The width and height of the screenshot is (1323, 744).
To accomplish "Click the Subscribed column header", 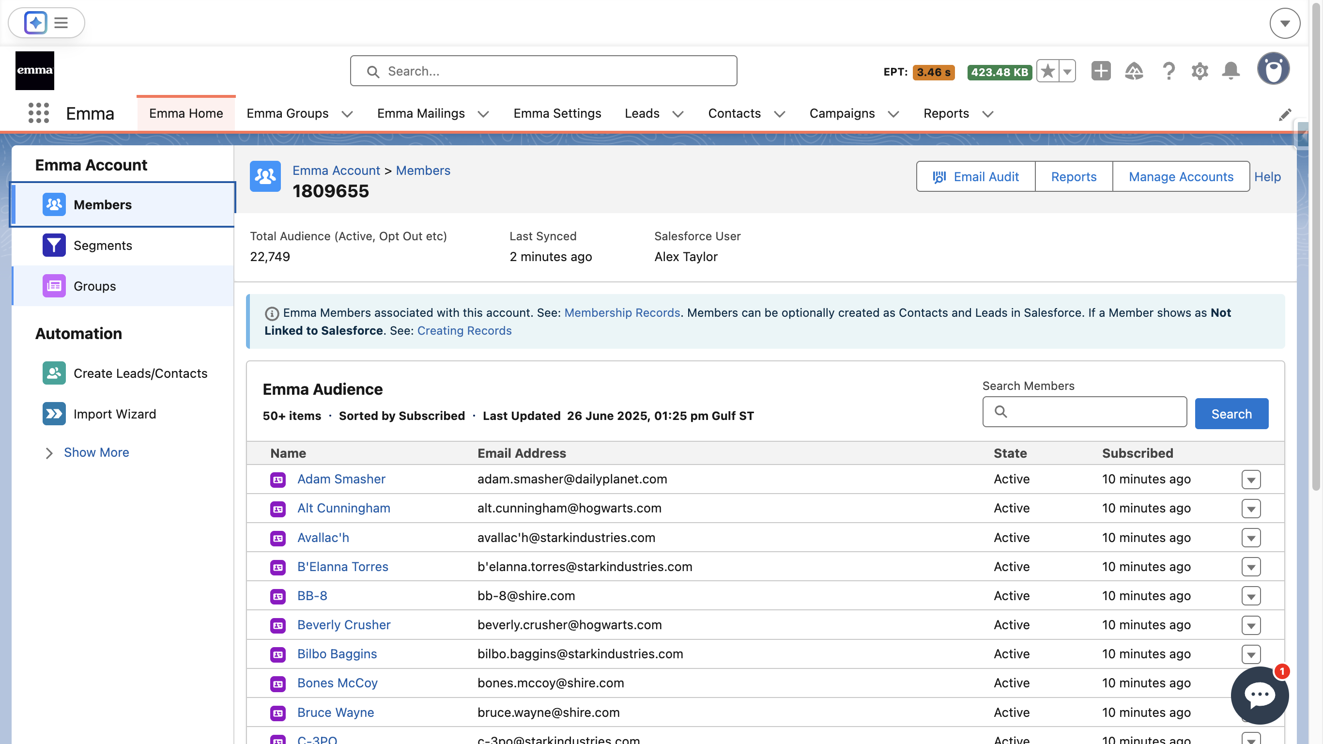I will click(x=1137, y=453).
